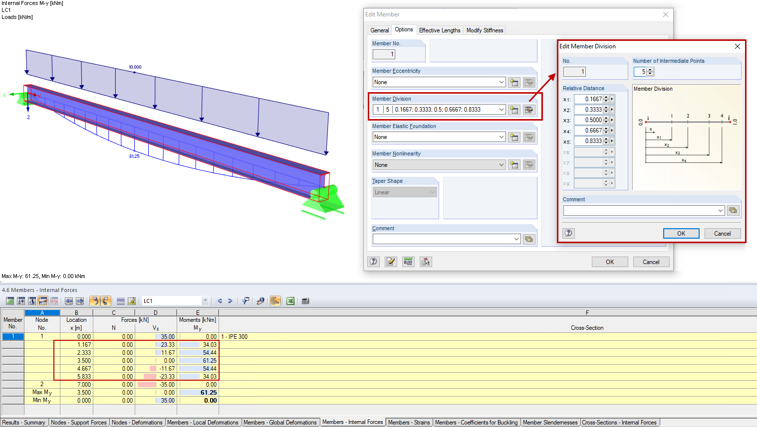Click the notepad edit icon in Edit Member
Image resolution: width=757 pixels, height=427 pixels.
coord(391,262)
